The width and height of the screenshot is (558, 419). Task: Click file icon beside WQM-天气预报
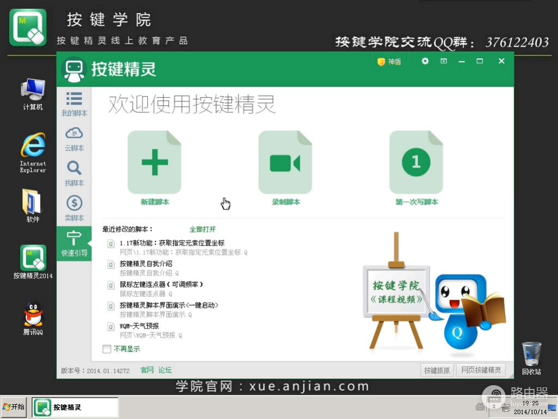(x=111, y=327)
